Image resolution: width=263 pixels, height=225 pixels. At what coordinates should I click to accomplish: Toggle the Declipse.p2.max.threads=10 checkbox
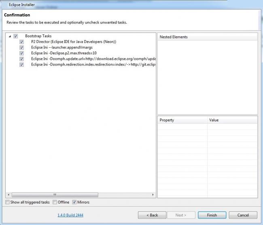21,53
